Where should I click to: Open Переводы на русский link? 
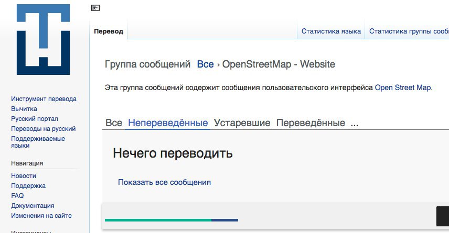[43, 129]
